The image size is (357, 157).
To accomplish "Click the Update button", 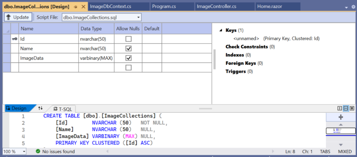I will click(18, 17).
